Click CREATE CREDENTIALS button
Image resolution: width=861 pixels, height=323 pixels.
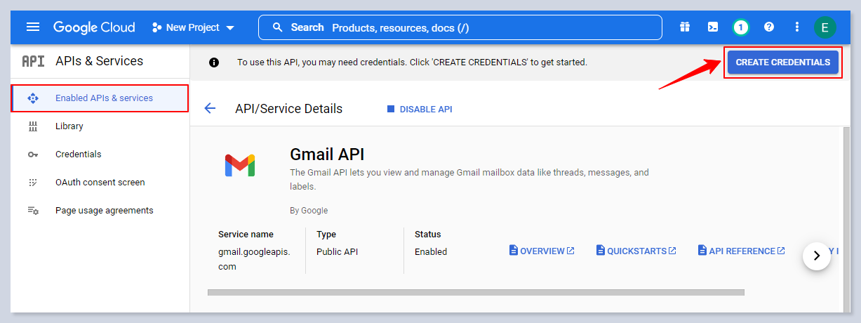[783, 62]
